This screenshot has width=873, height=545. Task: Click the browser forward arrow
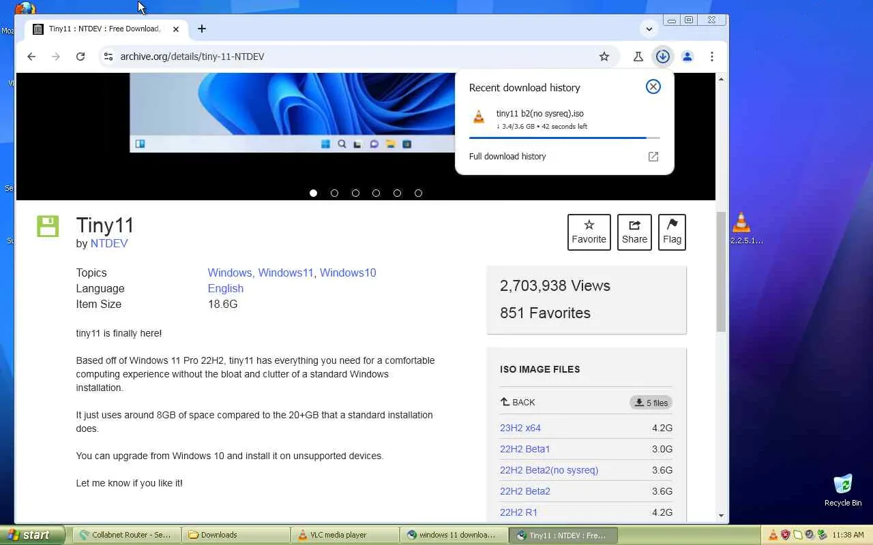[56, 57]
